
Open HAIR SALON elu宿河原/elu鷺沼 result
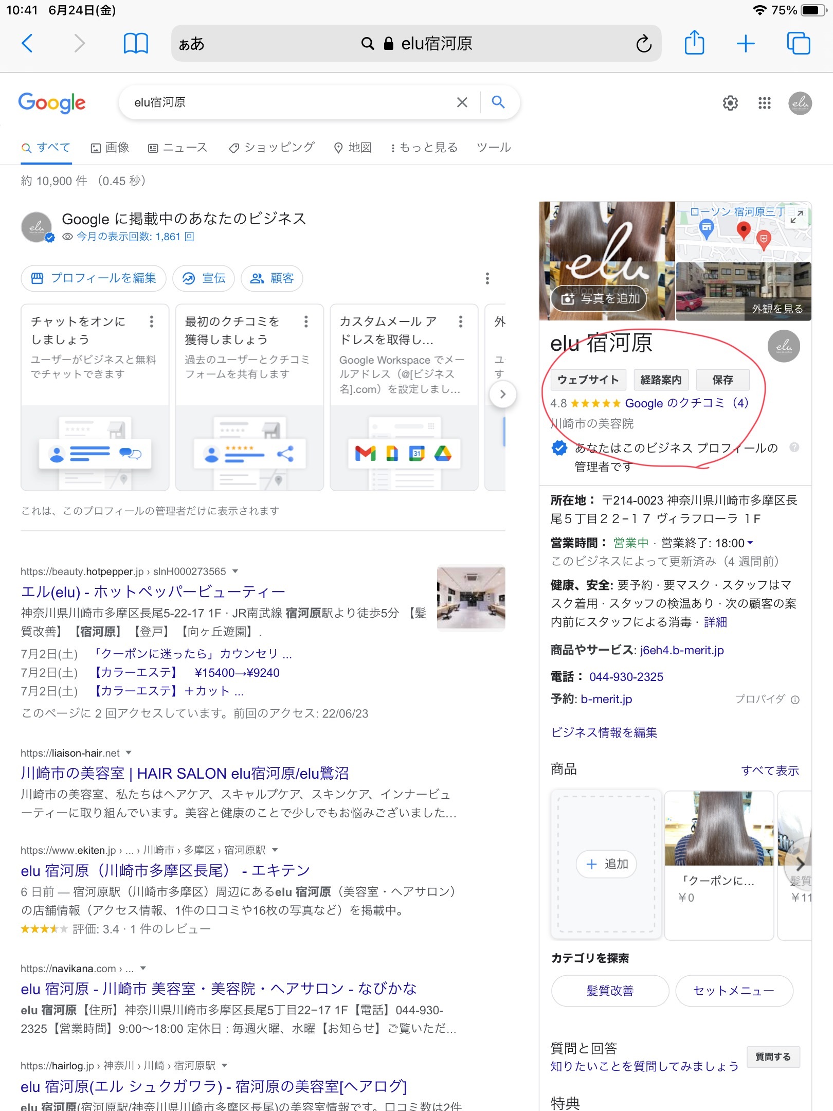[x=185, y=773]
